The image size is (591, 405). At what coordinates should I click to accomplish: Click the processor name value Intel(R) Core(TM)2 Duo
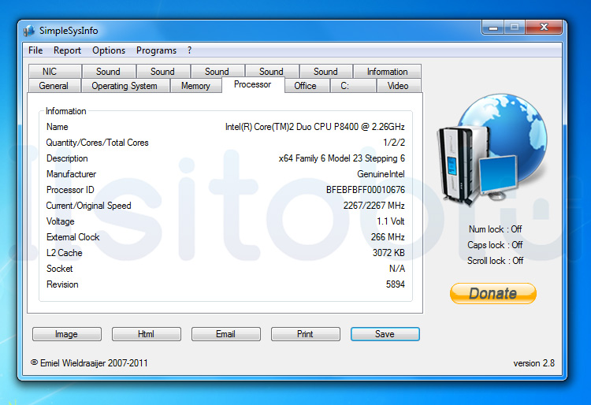314,127
